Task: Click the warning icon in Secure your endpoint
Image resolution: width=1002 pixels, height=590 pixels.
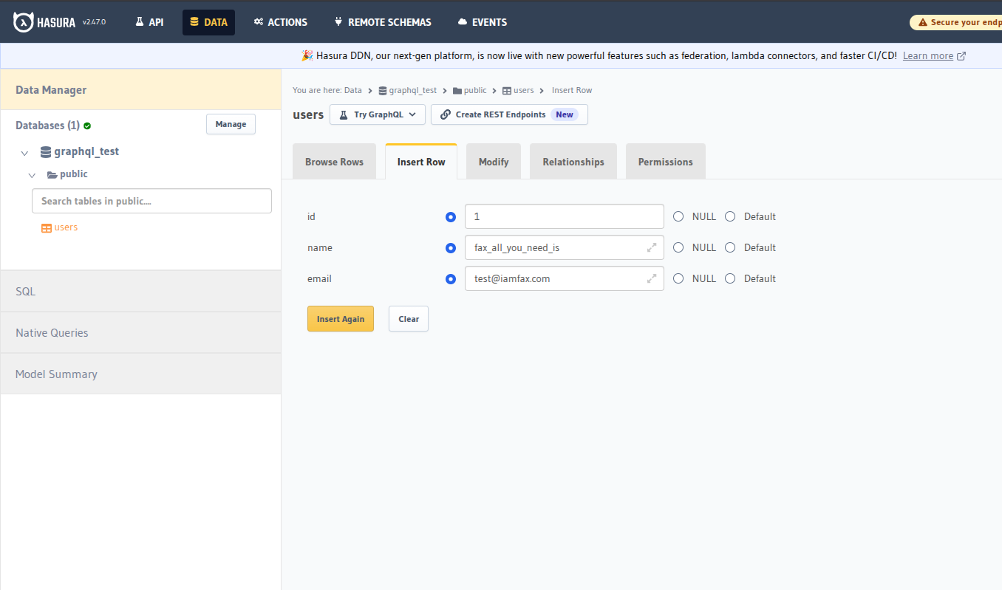Action: click(922, 23)
